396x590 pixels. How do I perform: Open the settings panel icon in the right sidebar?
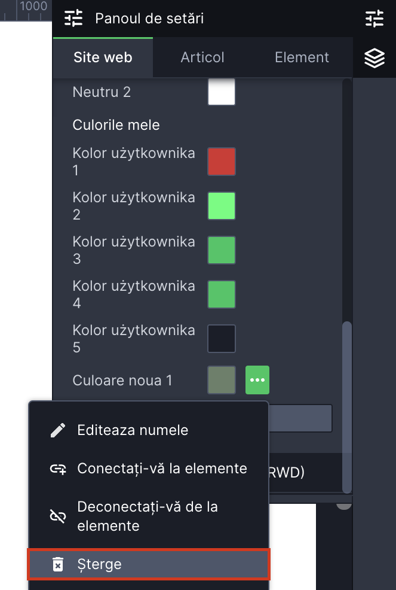coord(374,19)
